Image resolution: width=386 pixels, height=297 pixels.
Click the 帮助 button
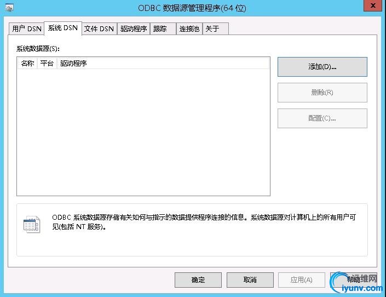354,280
